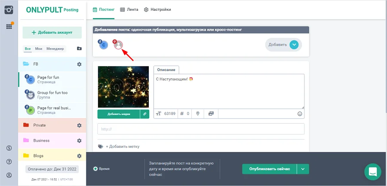Open settings gear for FB folder
387x186 pixels.
point(79,64)
